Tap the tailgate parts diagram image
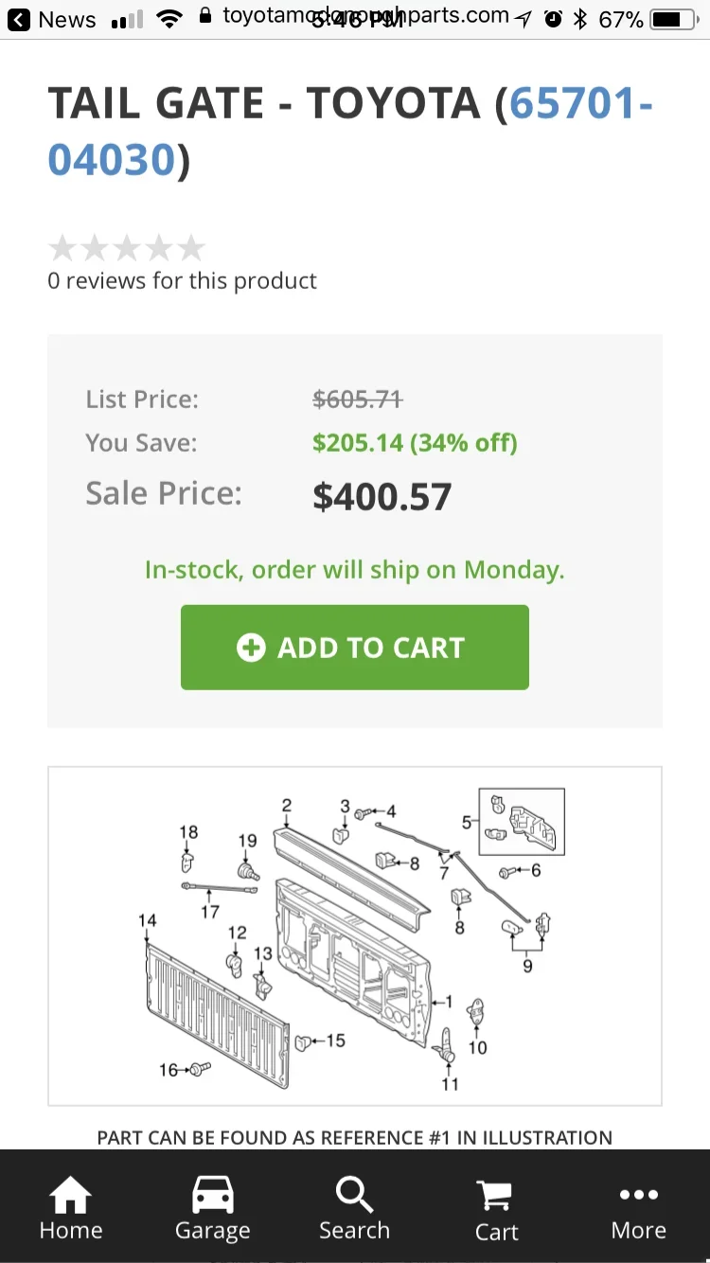710x1263 pixels. tap(355, 935)
